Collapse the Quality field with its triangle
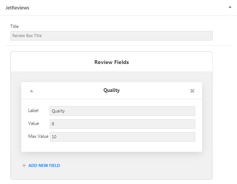 [x=32, y=91]
